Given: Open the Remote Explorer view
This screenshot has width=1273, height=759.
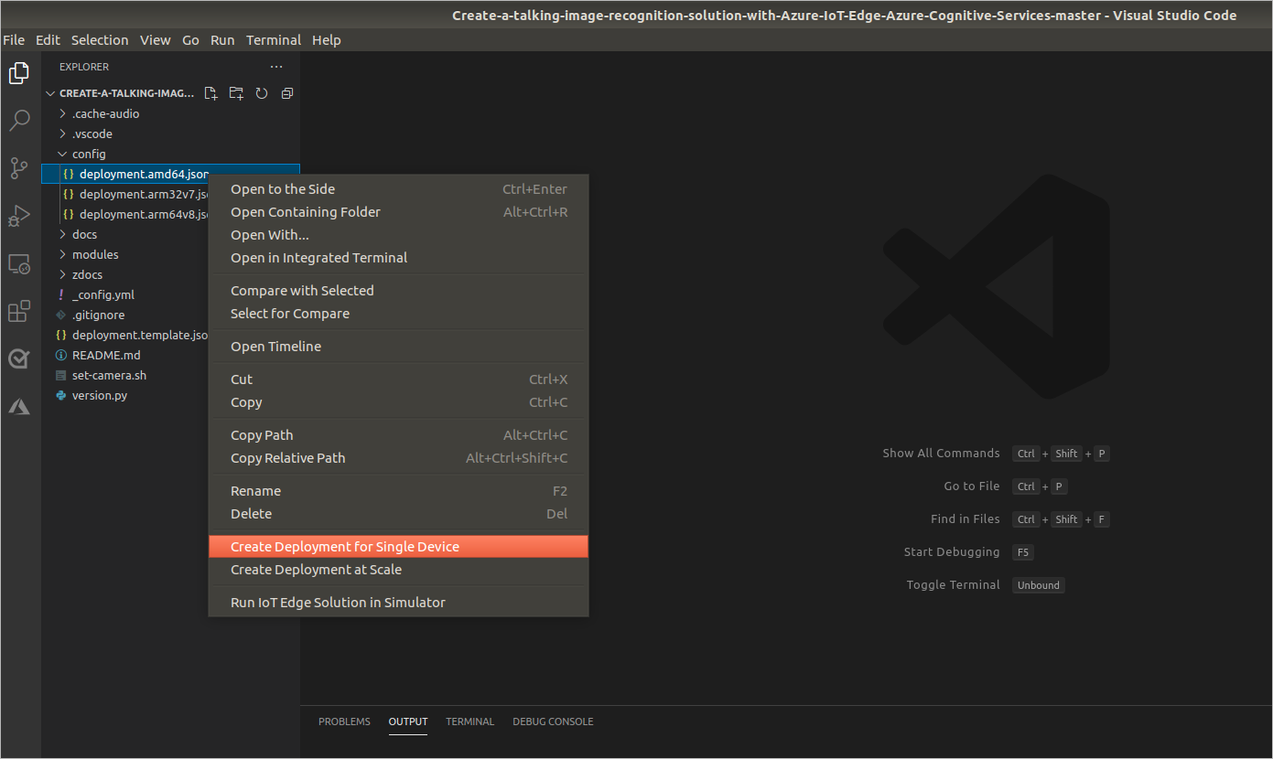Looking at the screenshot, I should click(19, 264).
